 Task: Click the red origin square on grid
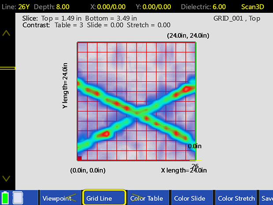pyautogui.click(x=80, y=158)
